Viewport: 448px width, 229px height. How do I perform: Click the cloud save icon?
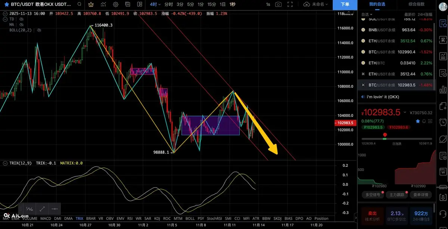(307, 4)
